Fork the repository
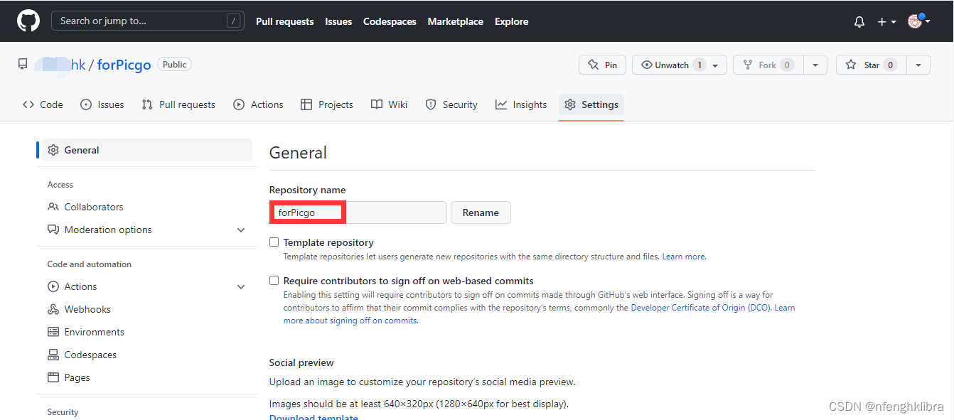The image size is (954, 420). point(768,65)
